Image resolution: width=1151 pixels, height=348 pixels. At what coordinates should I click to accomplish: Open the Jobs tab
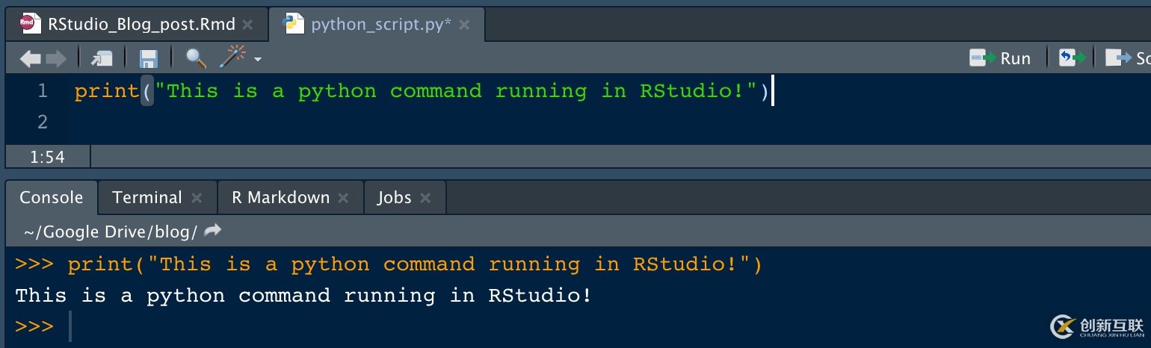[394, 197]
